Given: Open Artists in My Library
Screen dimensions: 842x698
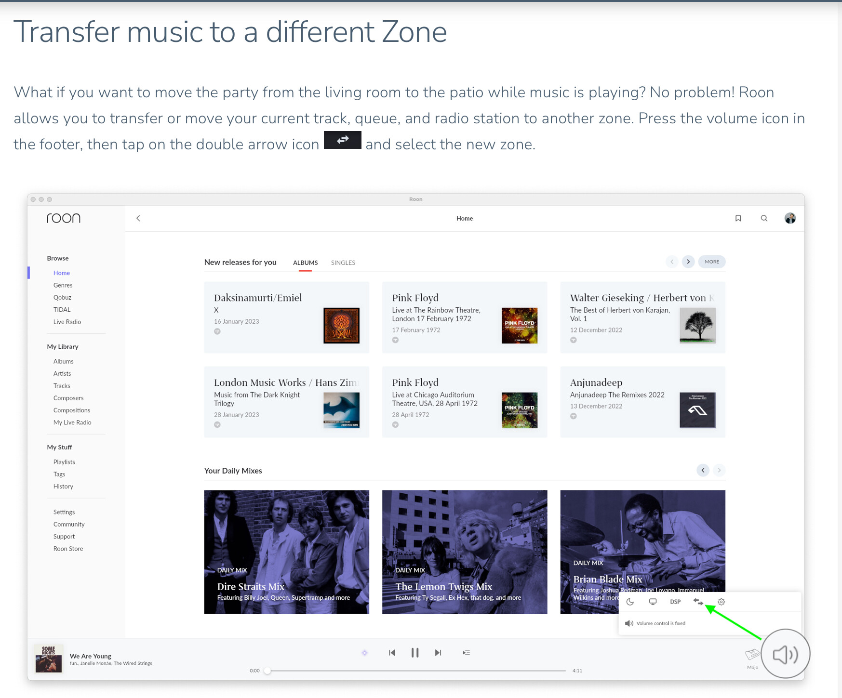Looking at the screenshot, I should point(62,373).
